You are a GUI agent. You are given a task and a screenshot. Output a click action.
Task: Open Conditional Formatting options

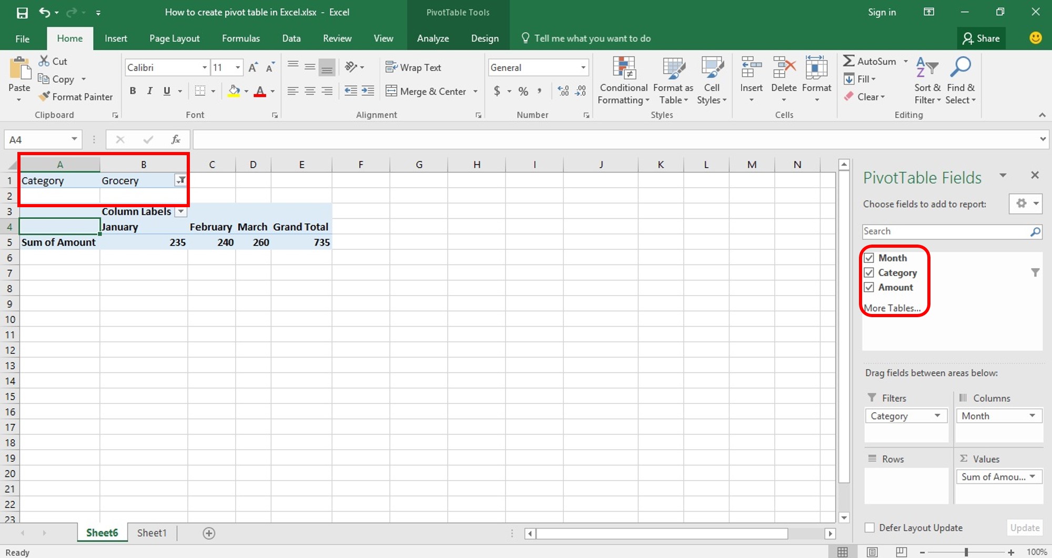point(623,79)
